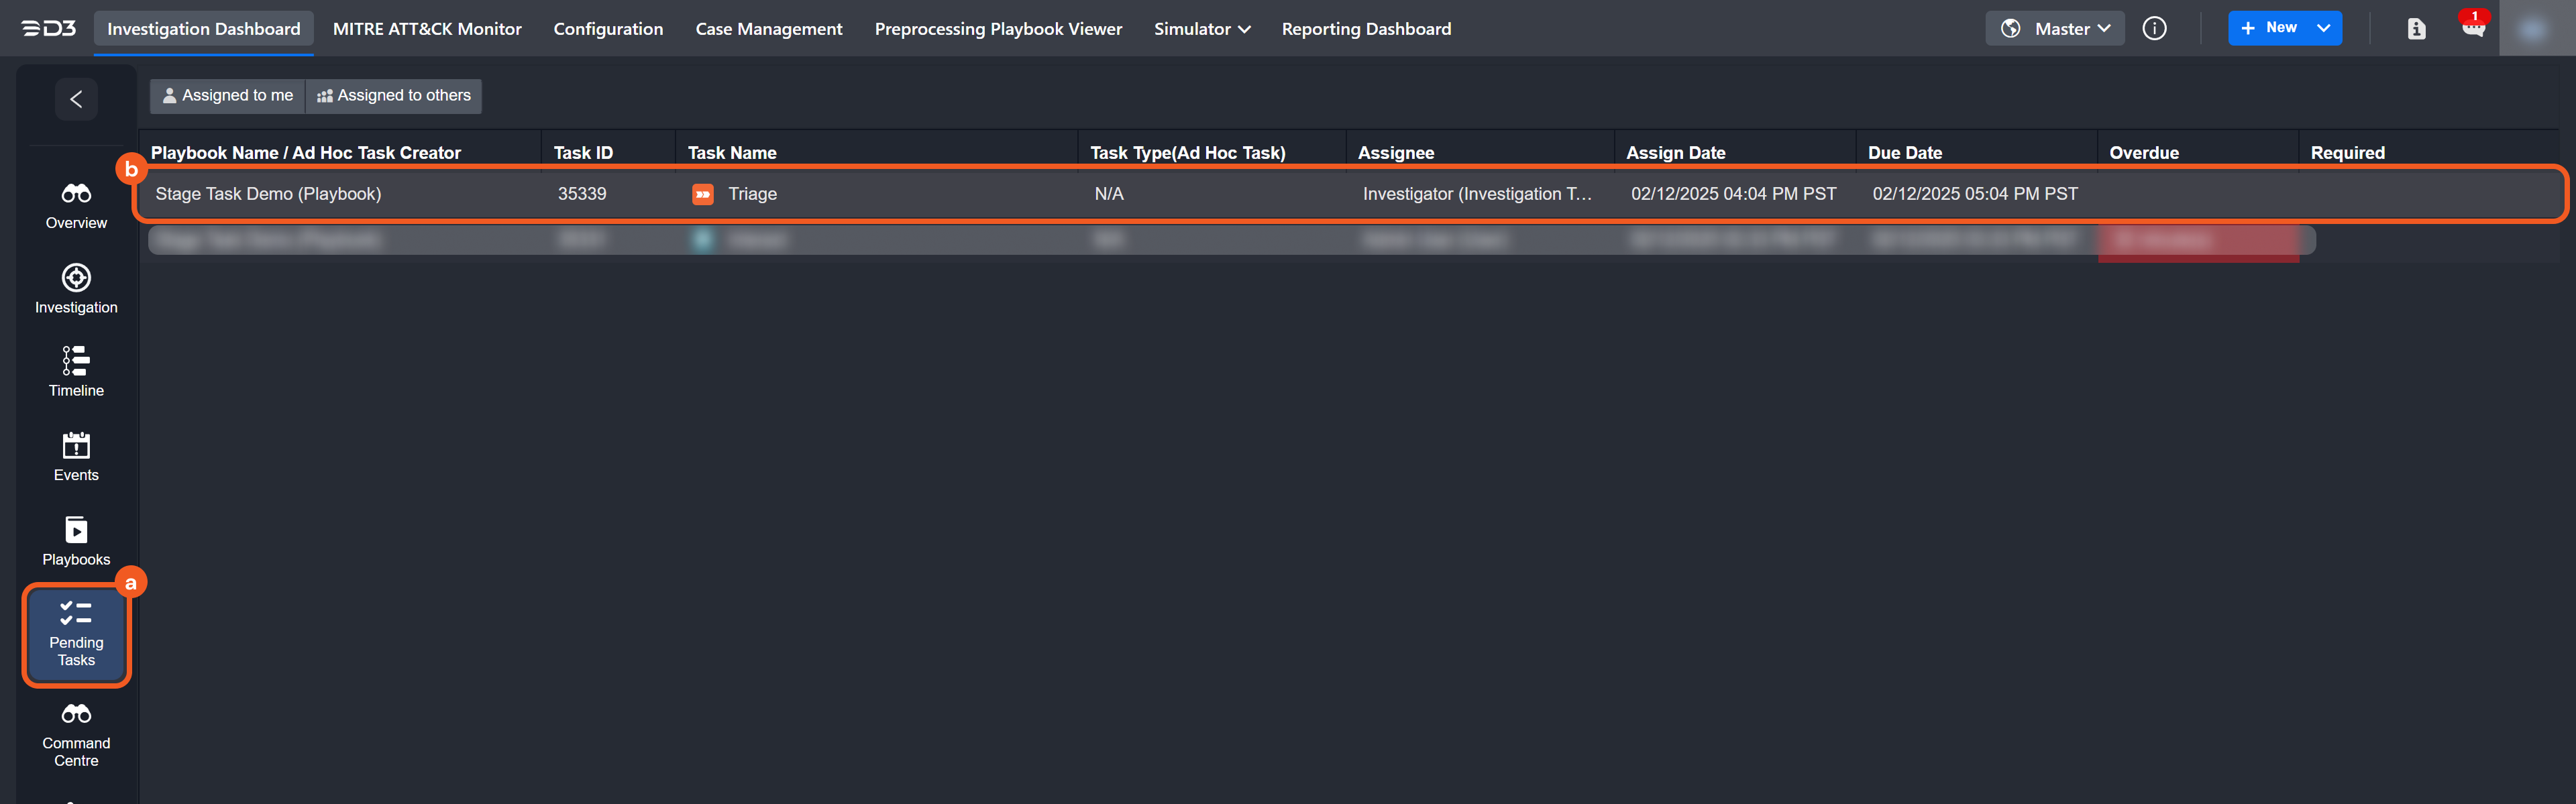Open the Overview sidebar icon
The width and height of the screenshot is (2576, 804).
tap(76, 205)
